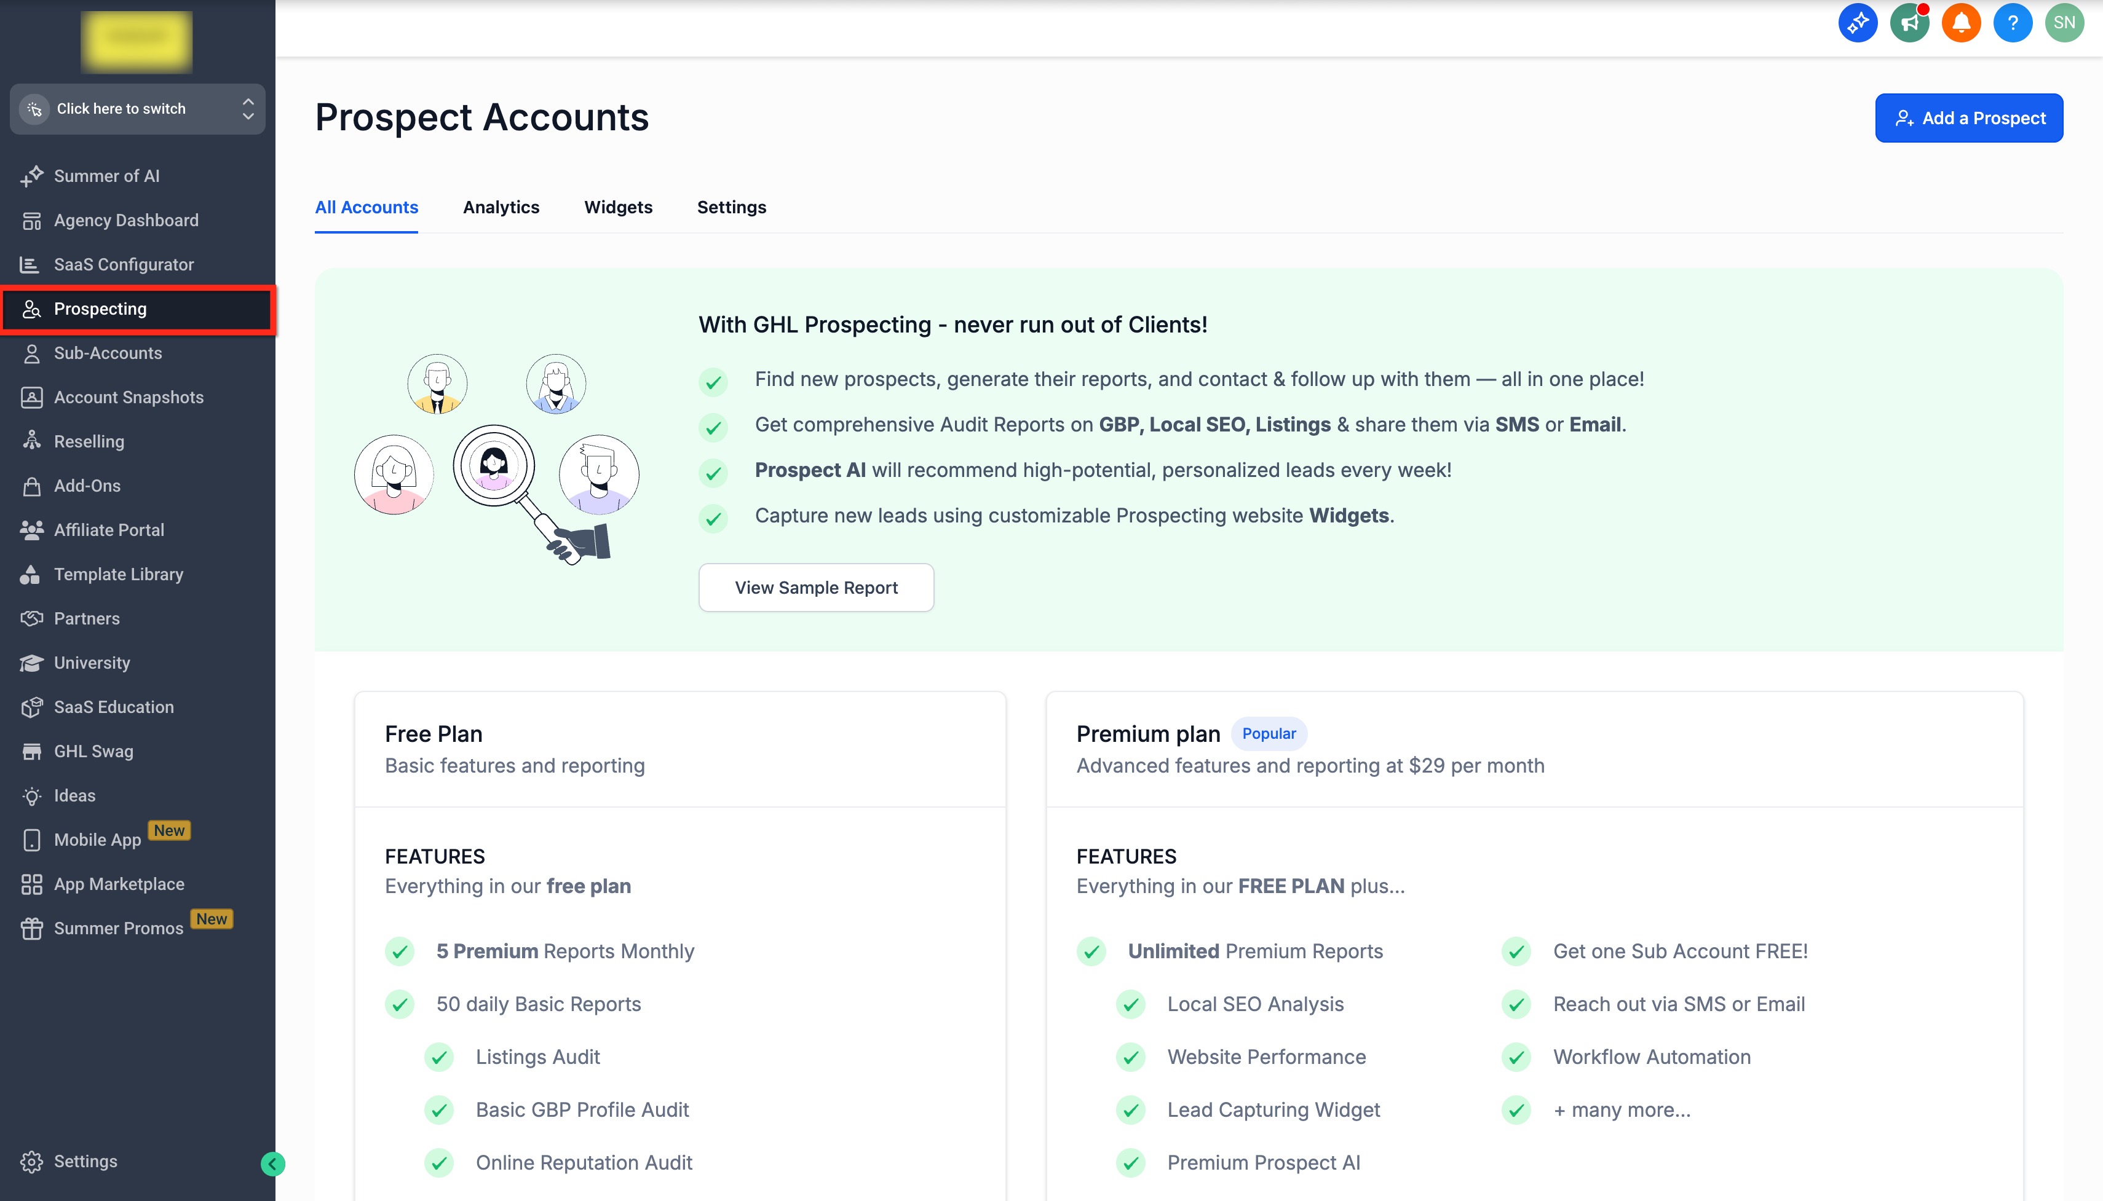Open the orange bell notifications

click(x=1961, y=22)
